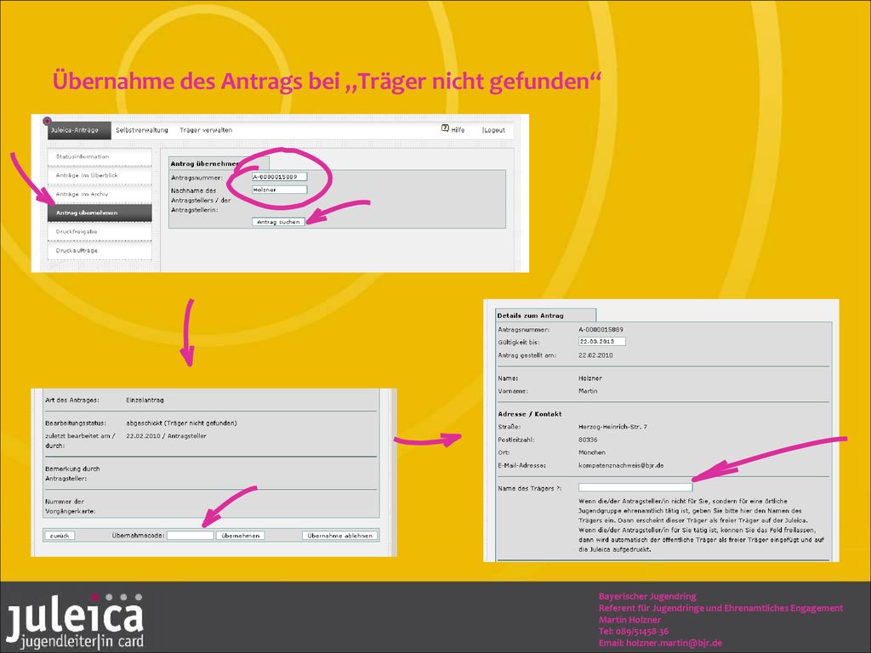871x653 pixels.
Task: Click the Übernahme ablehnen button
Action: pyautogui.click(x=340, y=536)
